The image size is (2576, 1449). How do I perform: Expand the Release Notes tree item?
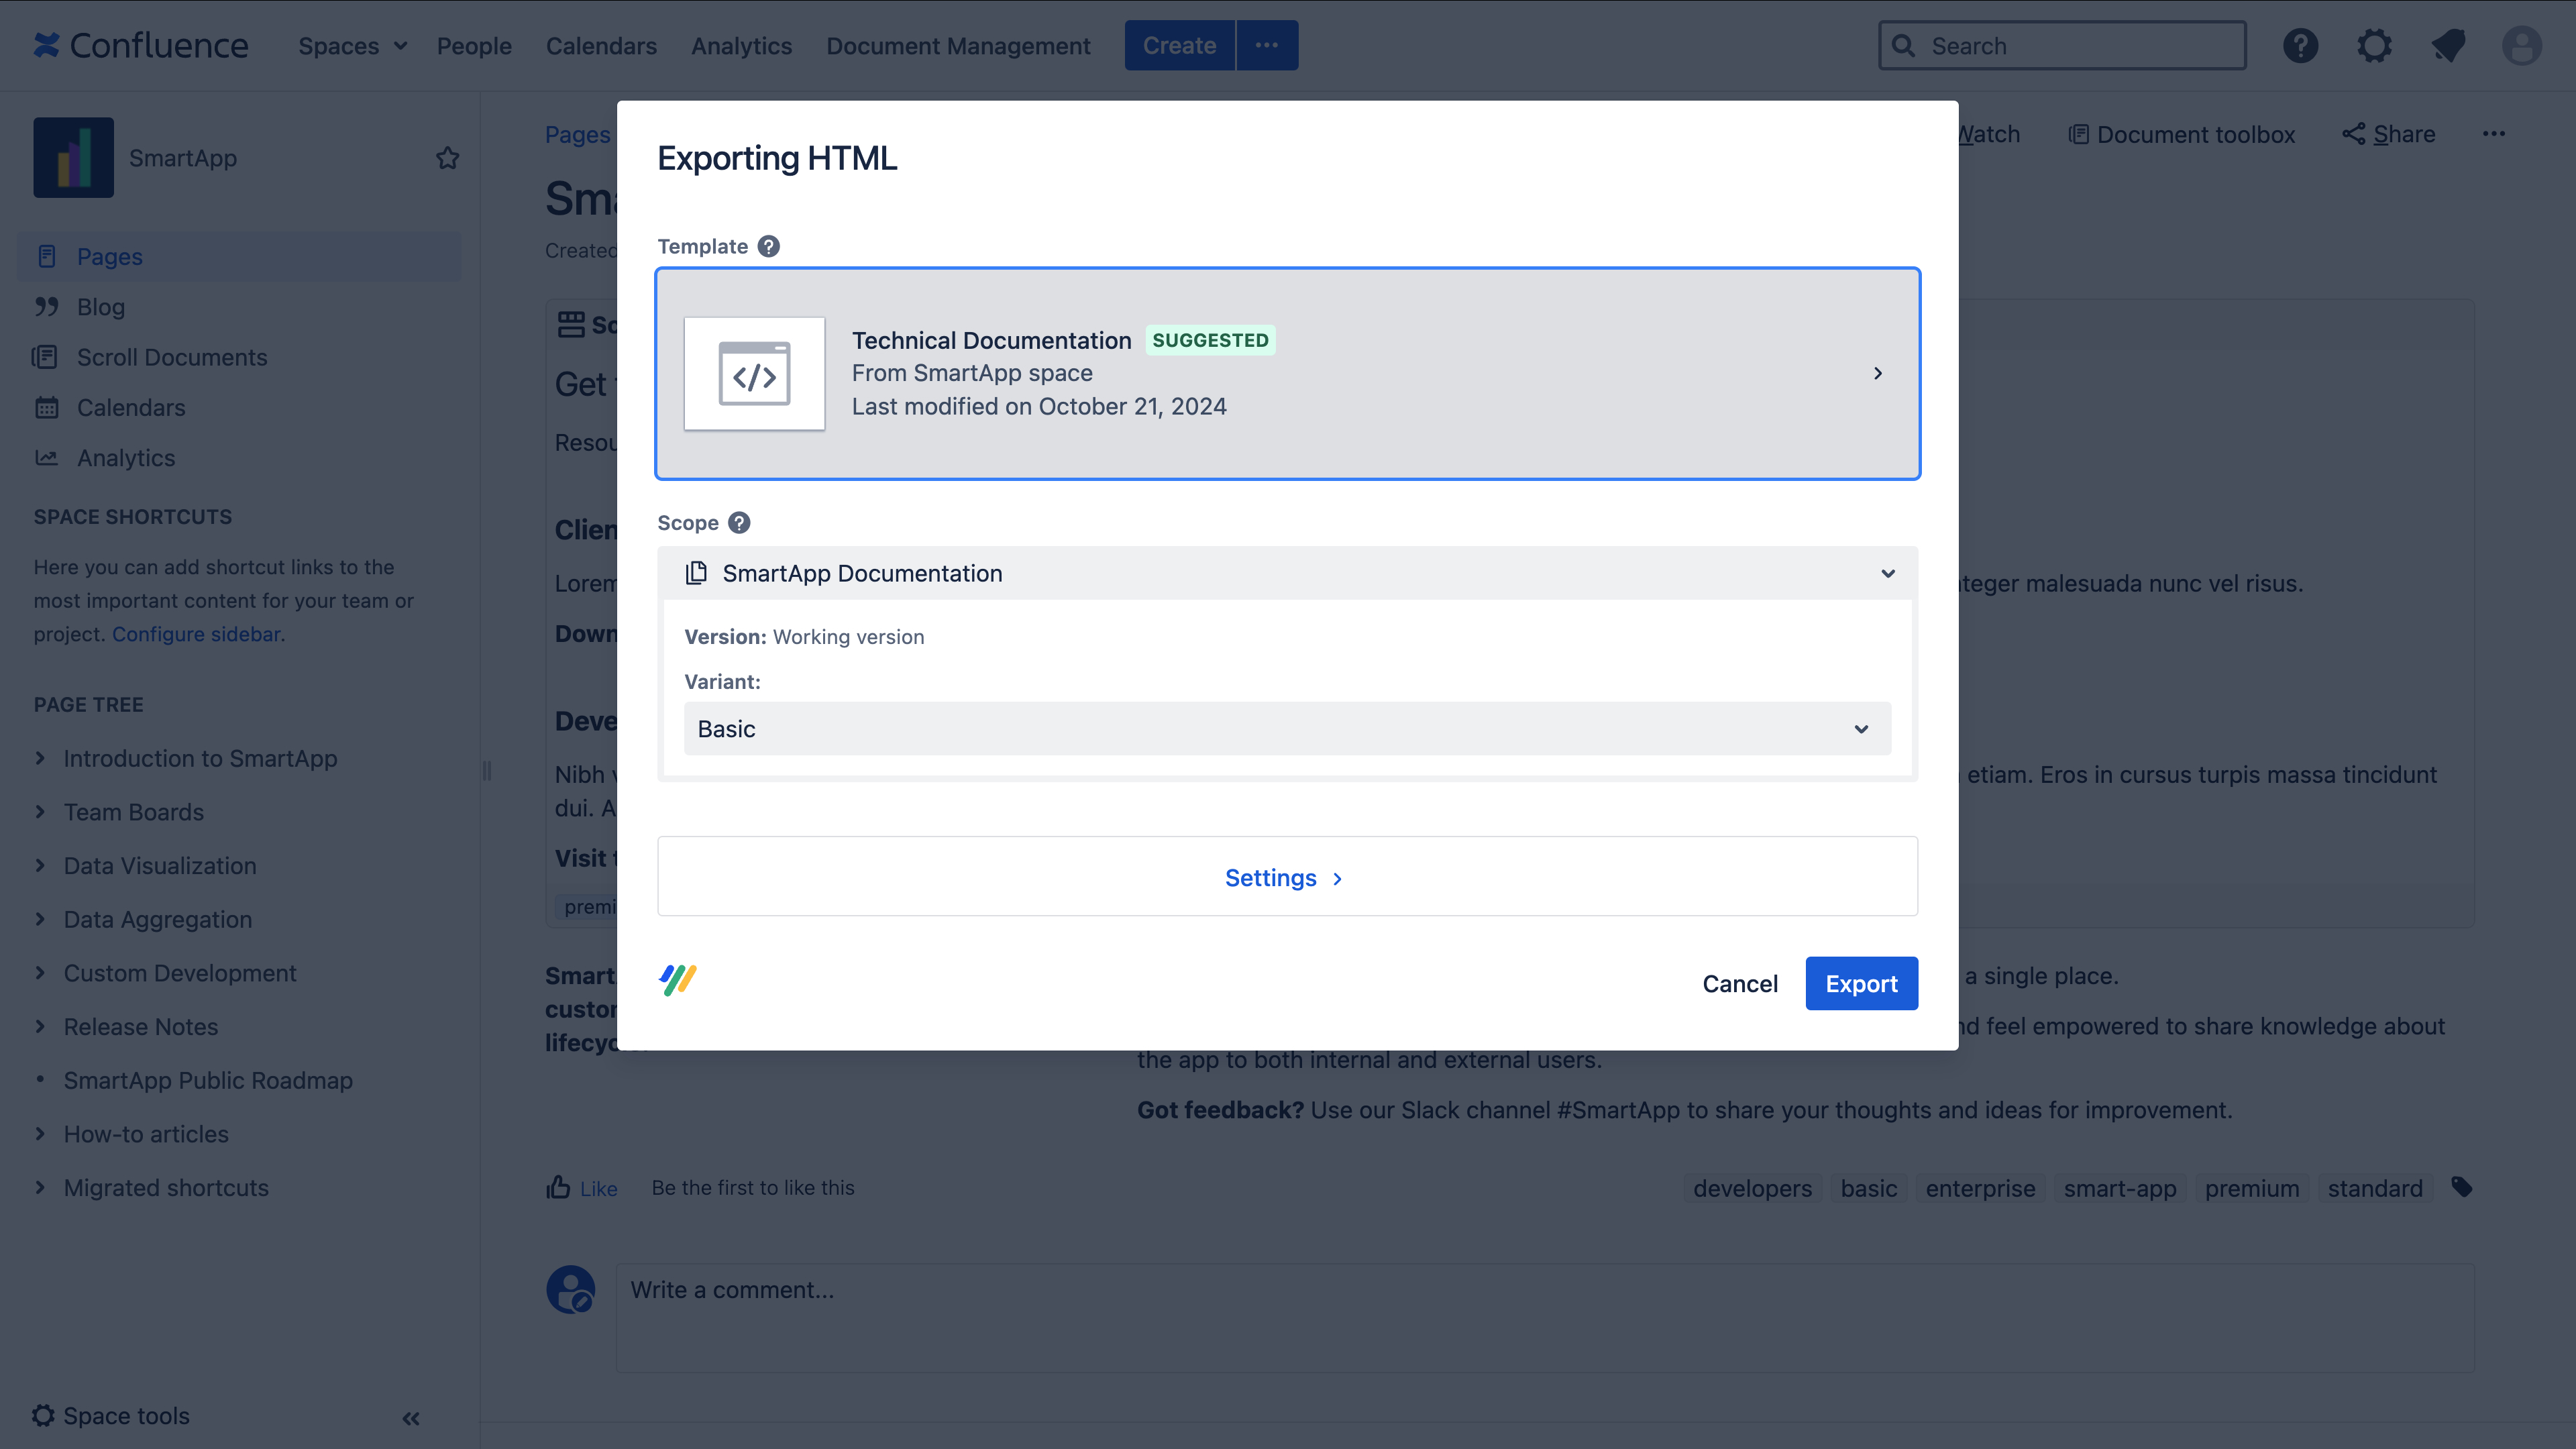40,1026
